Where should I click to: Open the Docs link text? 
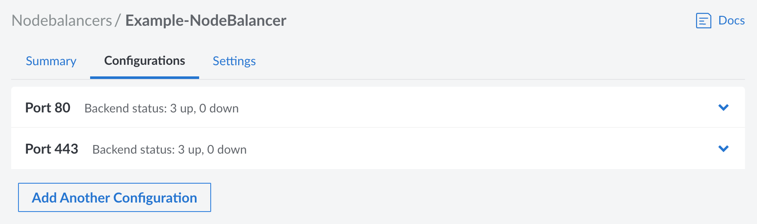coord(731,21)
